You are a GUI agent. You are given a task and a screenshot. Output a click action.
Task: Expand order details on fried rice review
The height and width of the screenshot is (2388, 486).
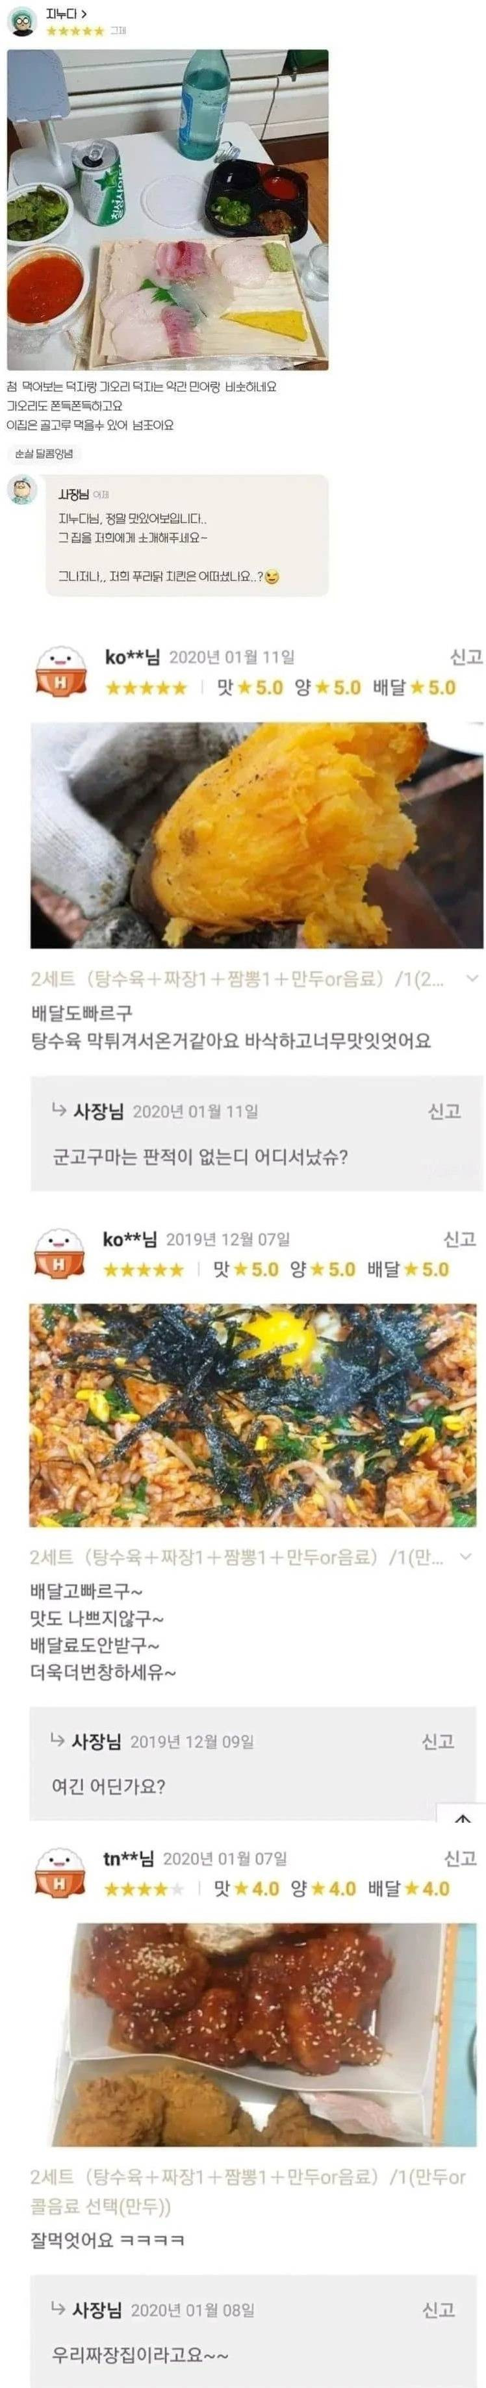pos(467,1558)
